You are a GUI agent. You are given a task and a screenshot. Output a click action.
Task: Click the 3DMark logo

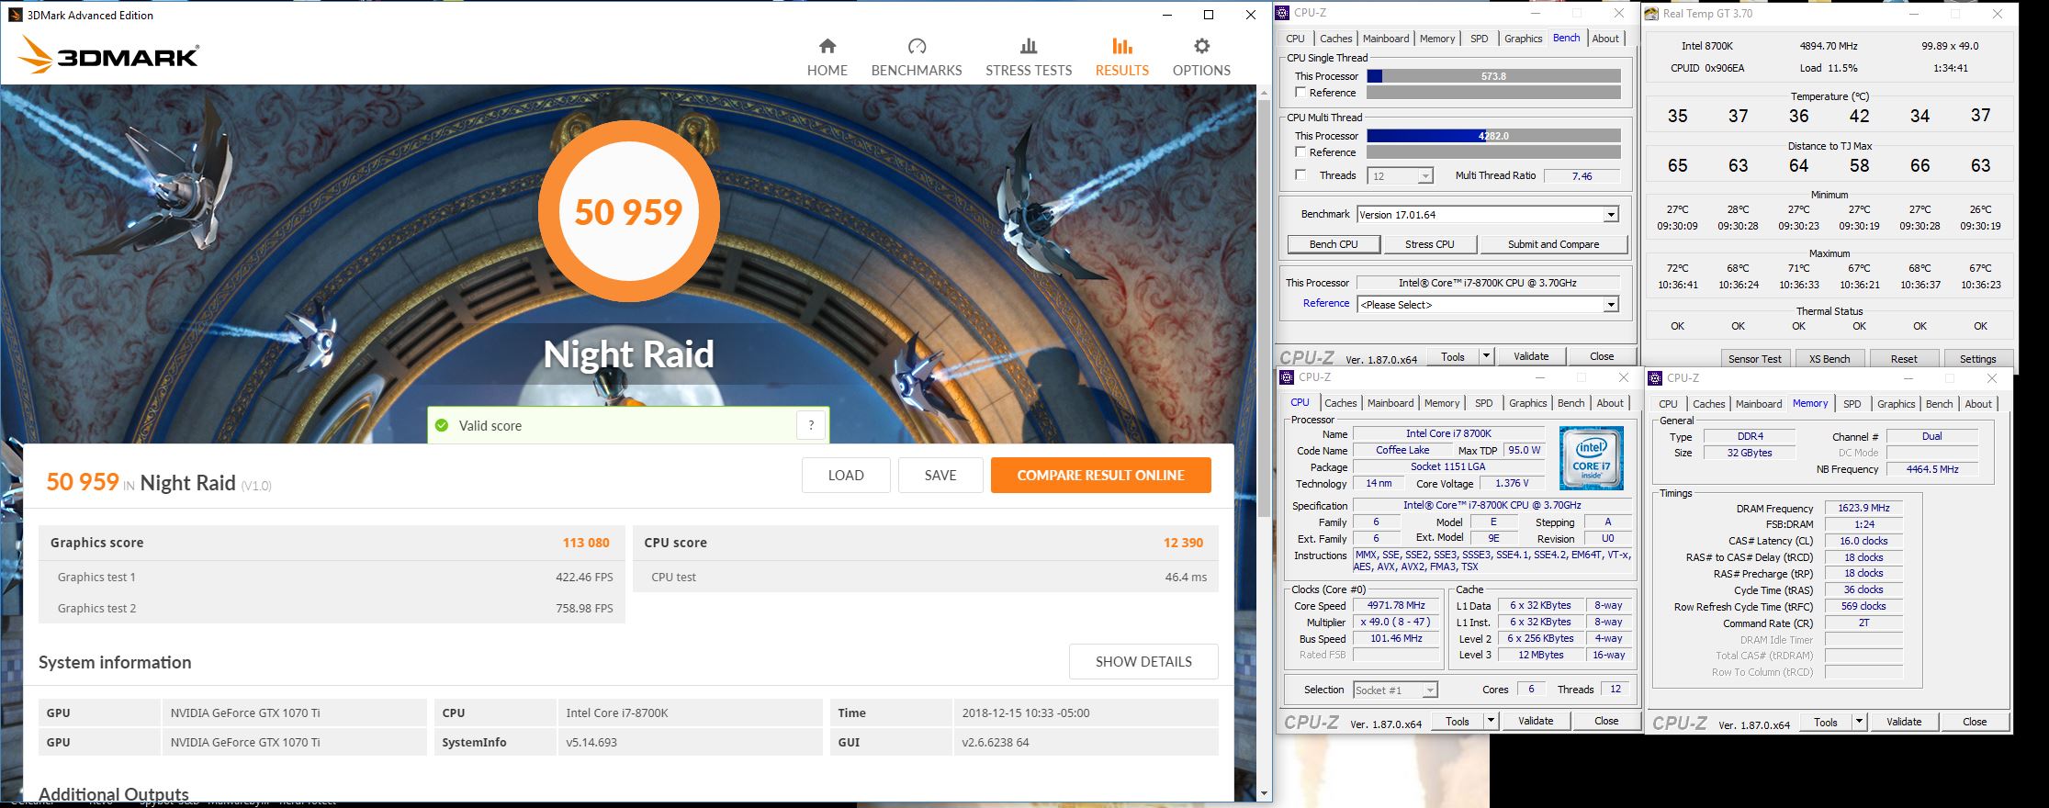point(108,56)
